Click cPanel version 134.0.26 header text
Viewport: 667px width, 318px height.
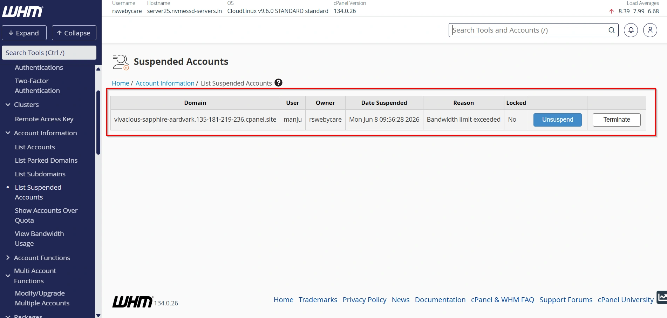345,11
